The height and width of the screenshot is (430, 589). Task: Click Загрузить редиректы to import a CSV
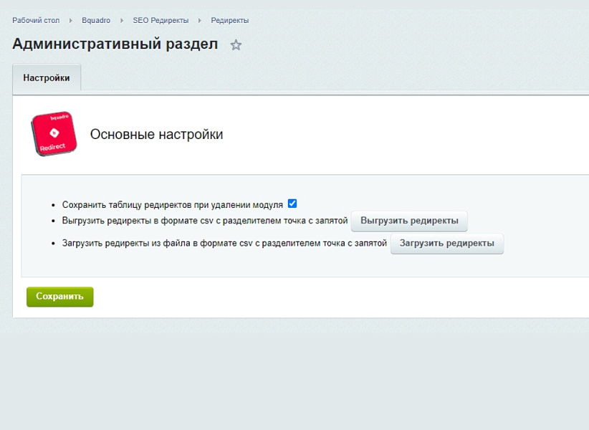(x=447, y=244)
